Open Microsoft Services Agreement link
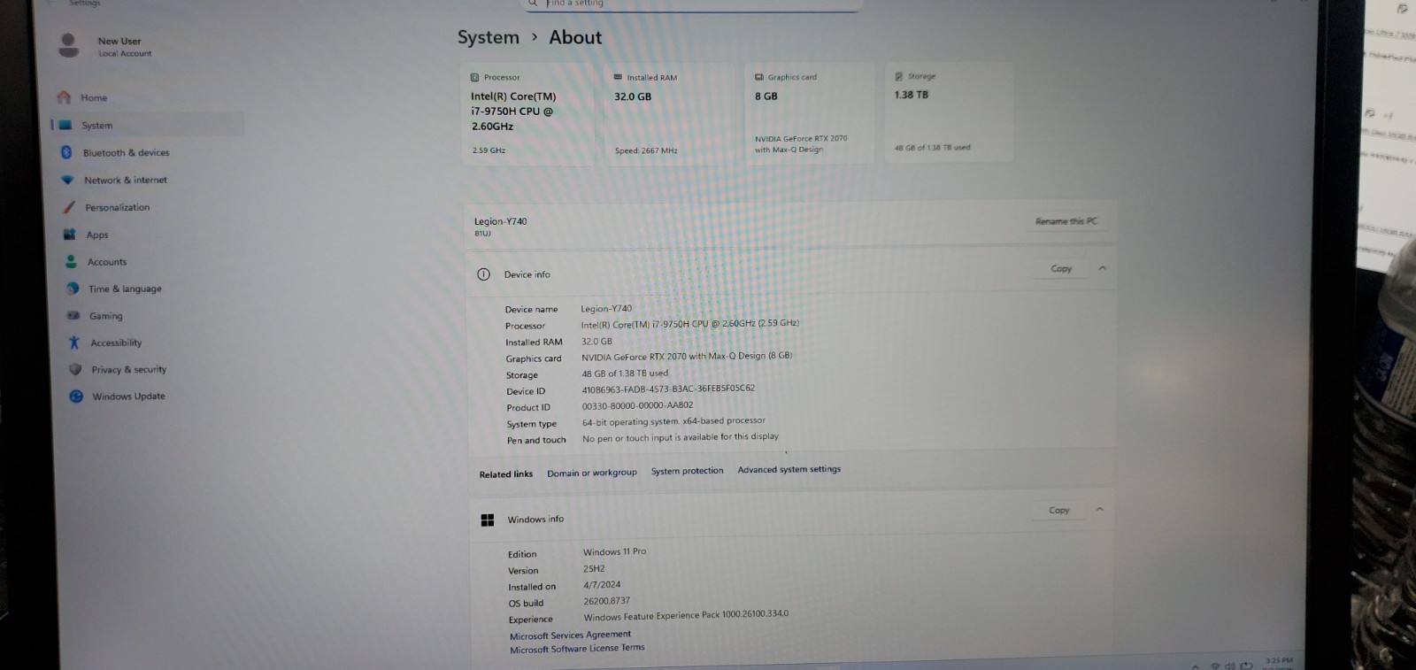Viewport: 1416px width, 670px height. 570,635
